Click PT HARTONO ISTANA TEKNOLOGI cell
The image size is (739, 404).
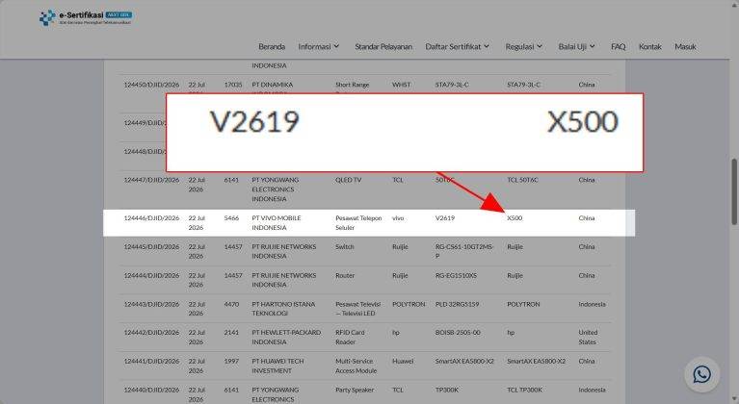coord(283,309)
